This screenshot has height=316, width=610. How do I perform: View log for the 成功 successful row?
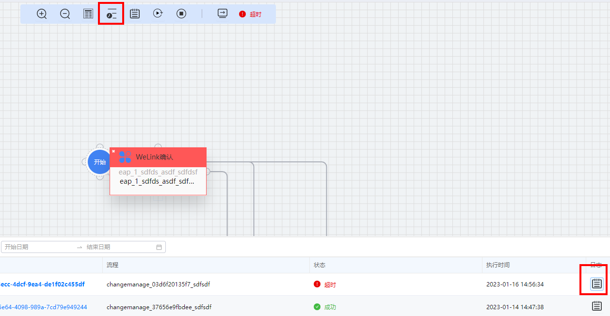(597, 306)
